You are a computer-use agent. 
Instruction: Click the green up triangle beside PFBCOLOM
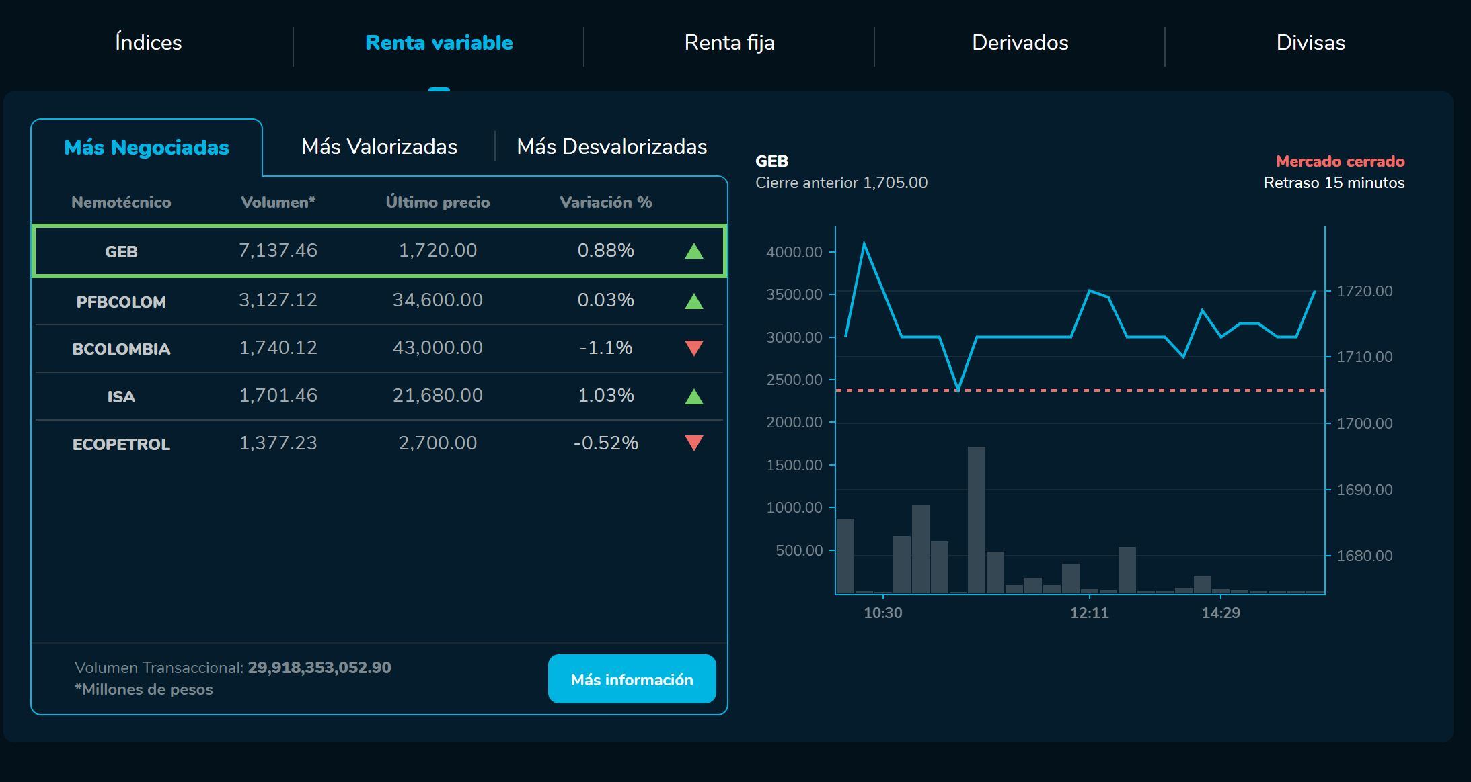[x=694, y=300]
